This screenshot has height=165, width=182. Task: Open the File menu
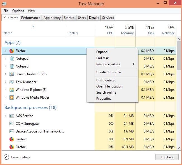coord(6,11)
